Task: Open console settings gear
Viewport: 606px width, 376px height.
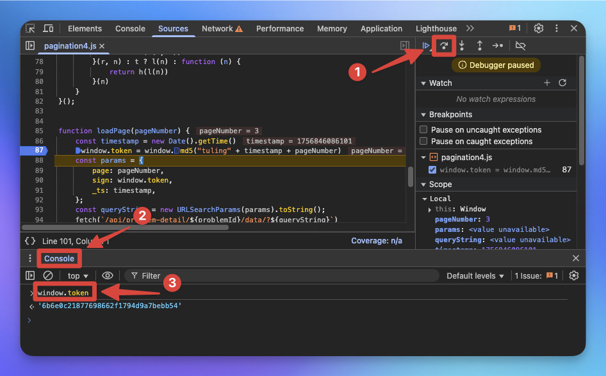Action: pos(574,275)
